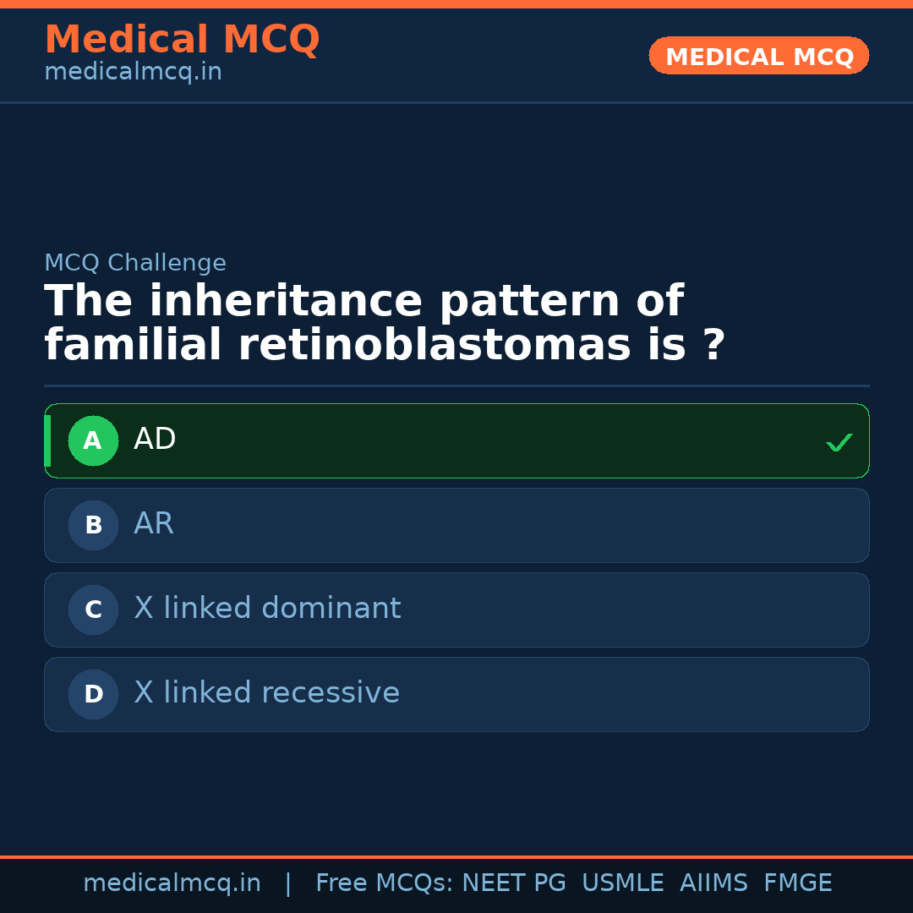Click the green left accent bar on option A
The height and width of the screenshot is (913, 913).
point(47,440)
